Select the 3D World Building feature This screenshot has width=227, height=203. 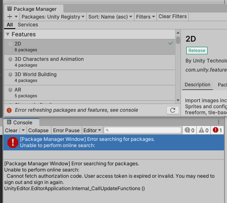point(90,77)
